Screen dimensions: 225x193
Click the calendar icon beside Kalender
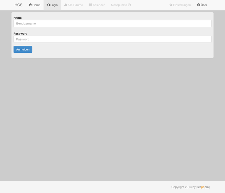click(91, 5)
